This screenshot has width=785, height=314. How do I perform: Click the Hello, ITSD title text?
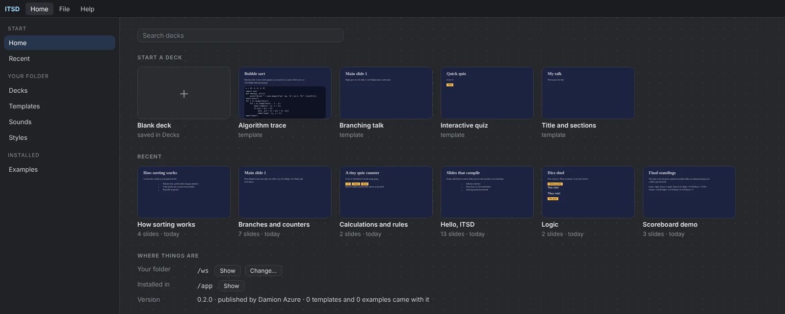(457, 224)
